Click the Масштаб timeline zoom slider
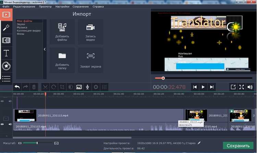This screenshot has height=153, width=257. (x=37, y=143)
